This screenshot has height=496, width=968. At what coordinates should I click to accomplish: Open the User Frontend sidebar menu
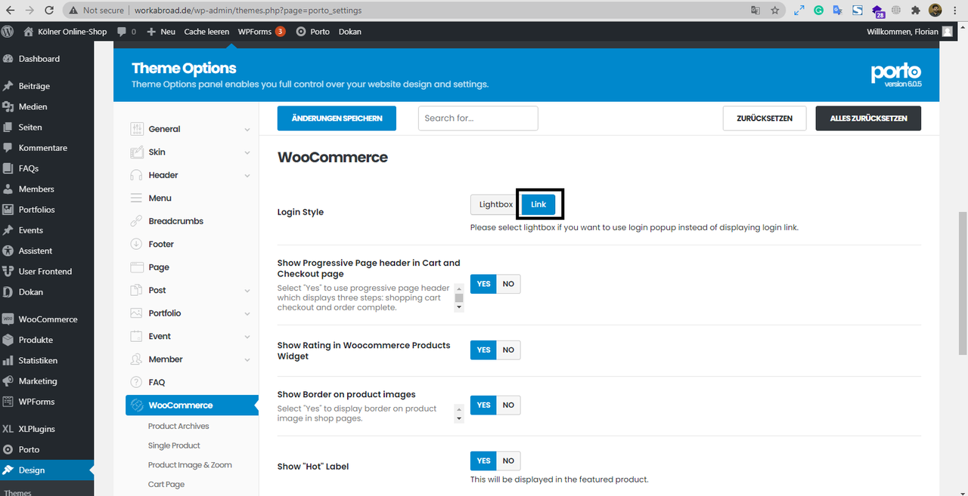point(47,271)
